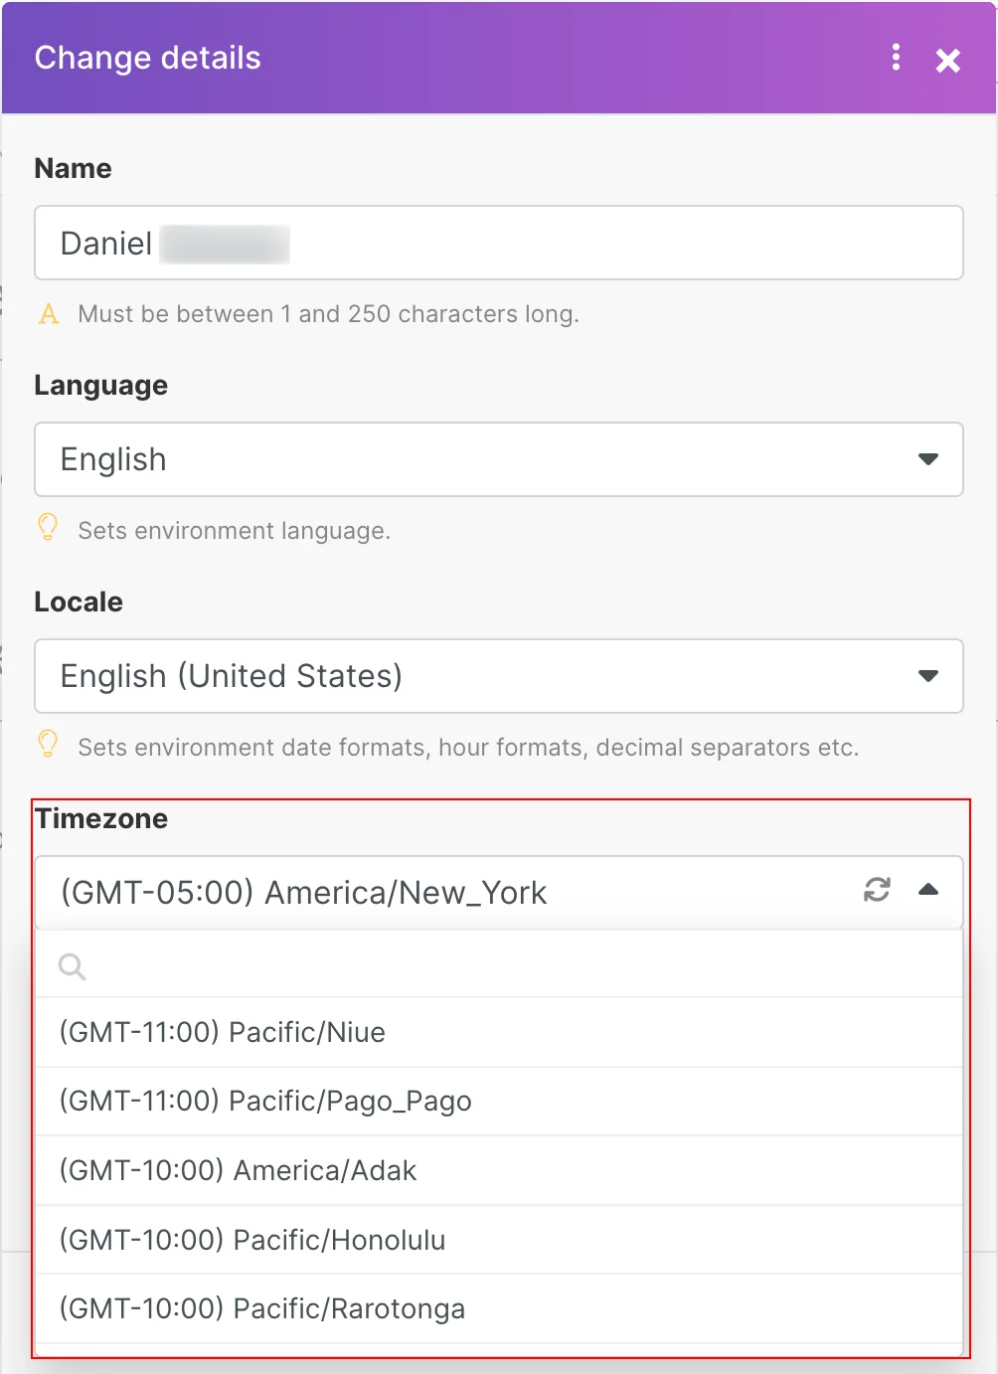Open the Locale dropdown arrow
Screen dimensions: 998x1374
click(x=928, y=676)
